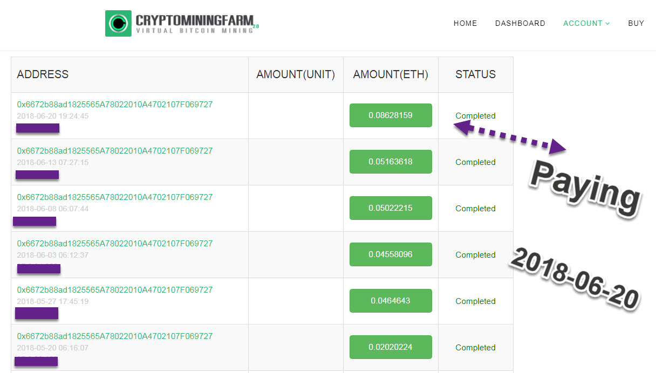Screen dimensions: 656x373
Task: Click the 0.04558096 ETH amount button
Action: tap(391, 254)
